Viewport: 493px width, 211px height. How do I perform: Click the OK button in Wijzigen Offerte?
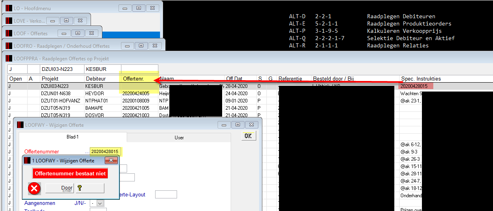(248, 136)
